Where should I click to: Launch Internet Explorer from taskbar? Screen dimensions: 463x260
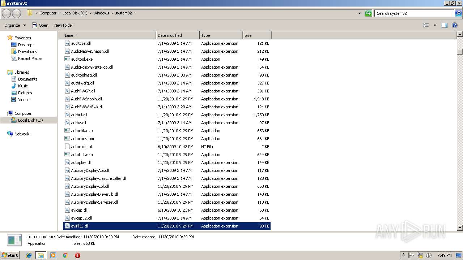pos(29,255)
